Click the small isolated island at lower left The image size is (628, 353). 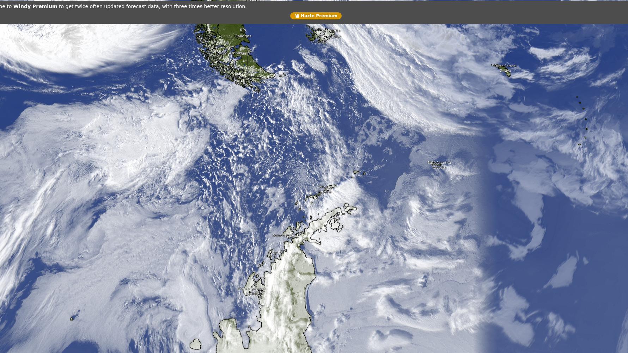[x=72, y=319]
